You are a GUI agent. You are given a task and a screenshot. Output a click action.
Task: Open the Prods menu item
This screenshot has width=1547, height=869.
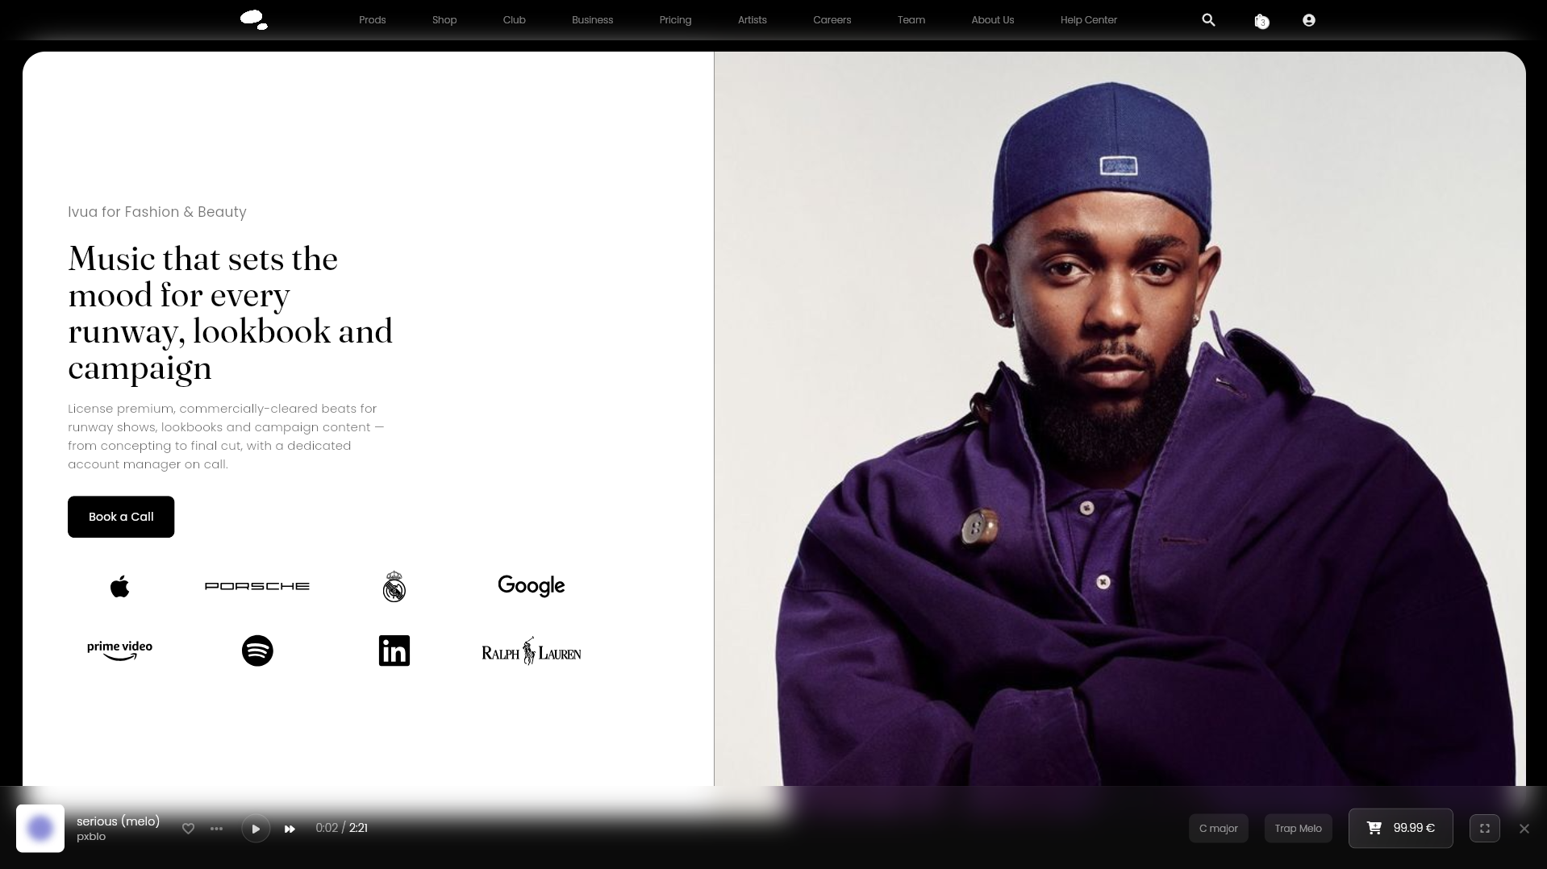coord(373,20)
